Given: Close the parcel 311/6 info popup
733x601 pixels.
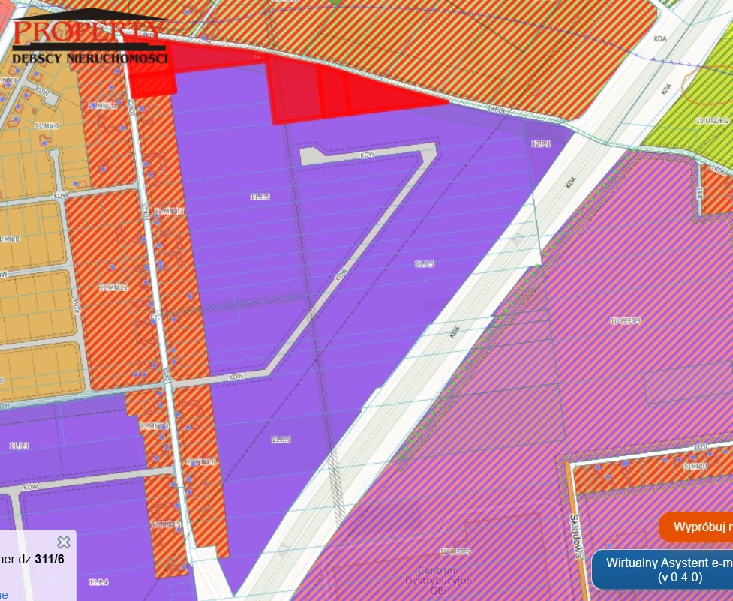Looking at the screenshot, I should [64, 542].
